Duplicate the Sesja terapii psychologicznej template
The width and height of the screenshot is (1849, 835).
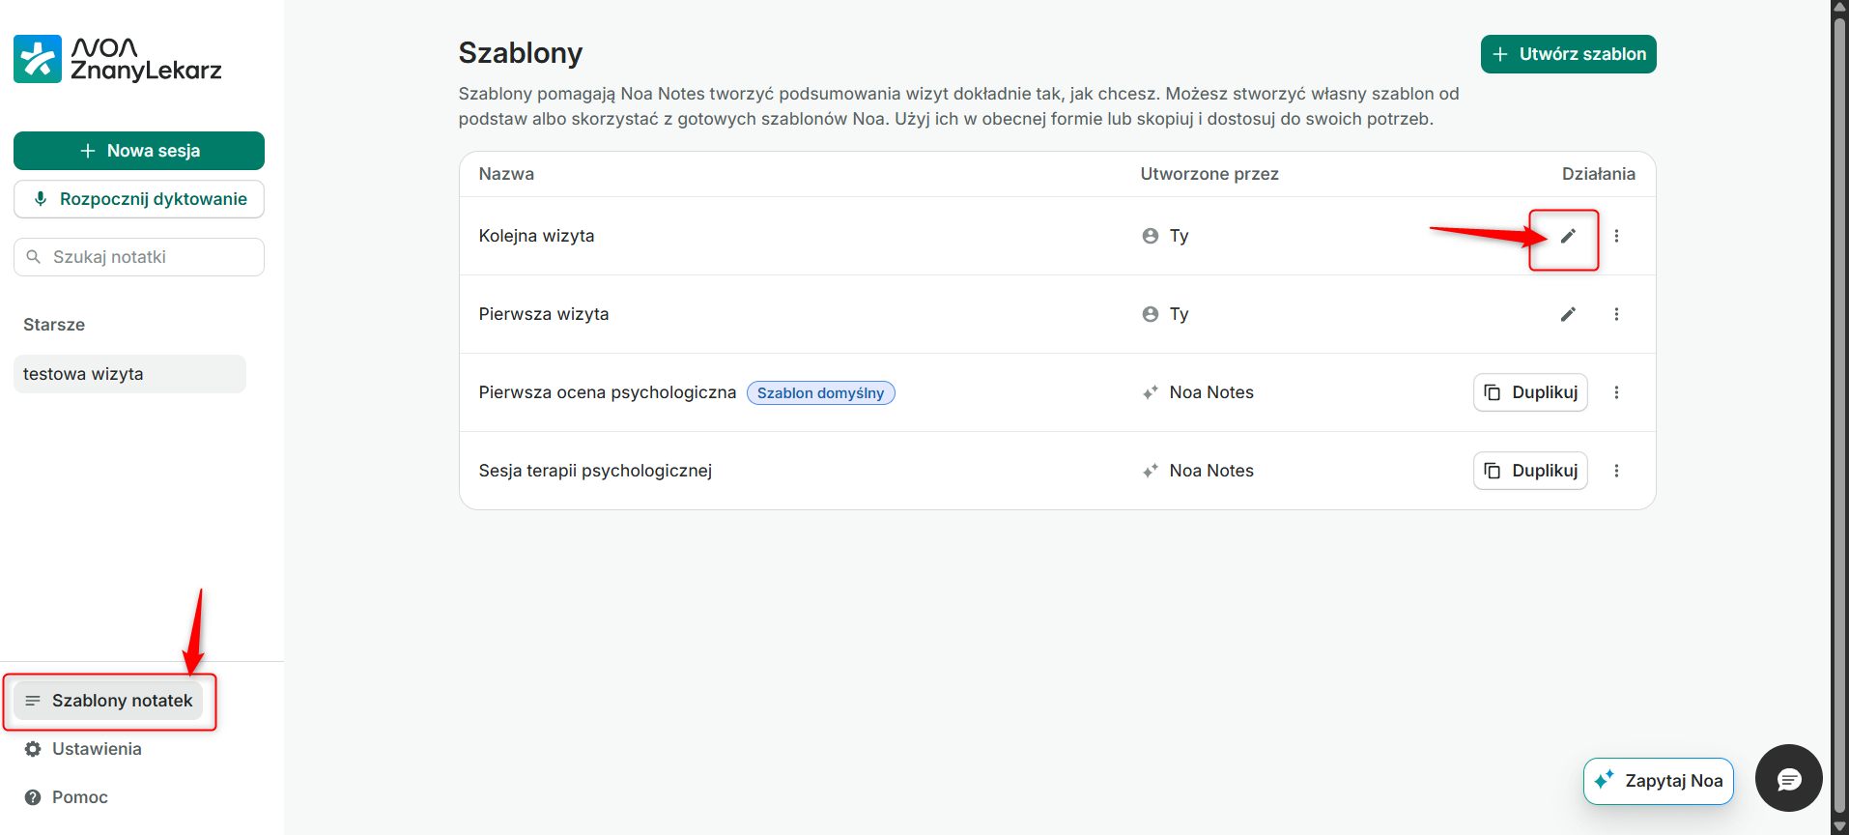1530,471
